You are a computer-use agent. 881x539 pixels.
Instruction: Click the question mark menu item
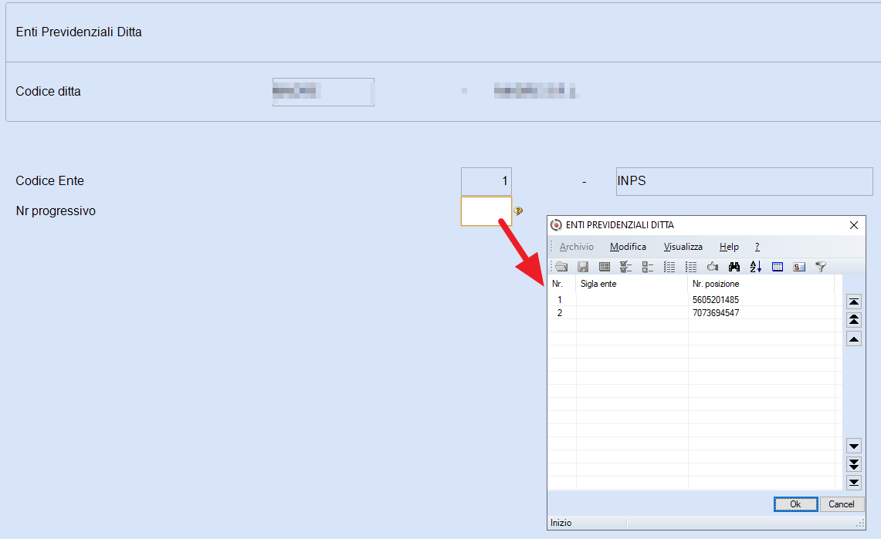click(x=757, y=247)
